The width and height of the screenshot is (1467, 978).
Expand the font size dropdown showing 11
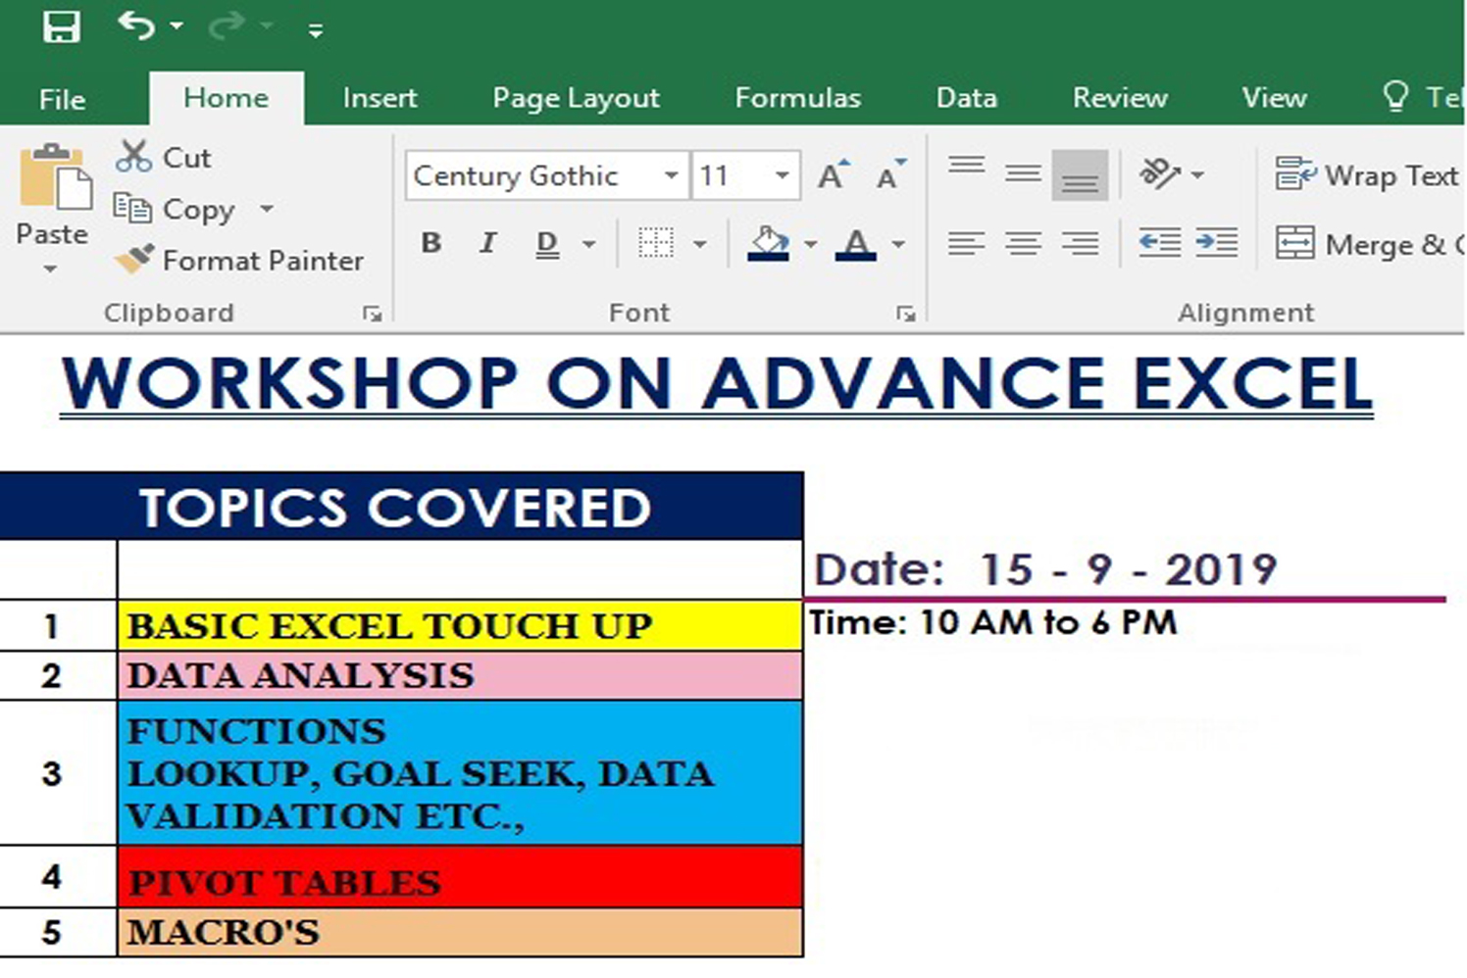[x=782, y=175]
